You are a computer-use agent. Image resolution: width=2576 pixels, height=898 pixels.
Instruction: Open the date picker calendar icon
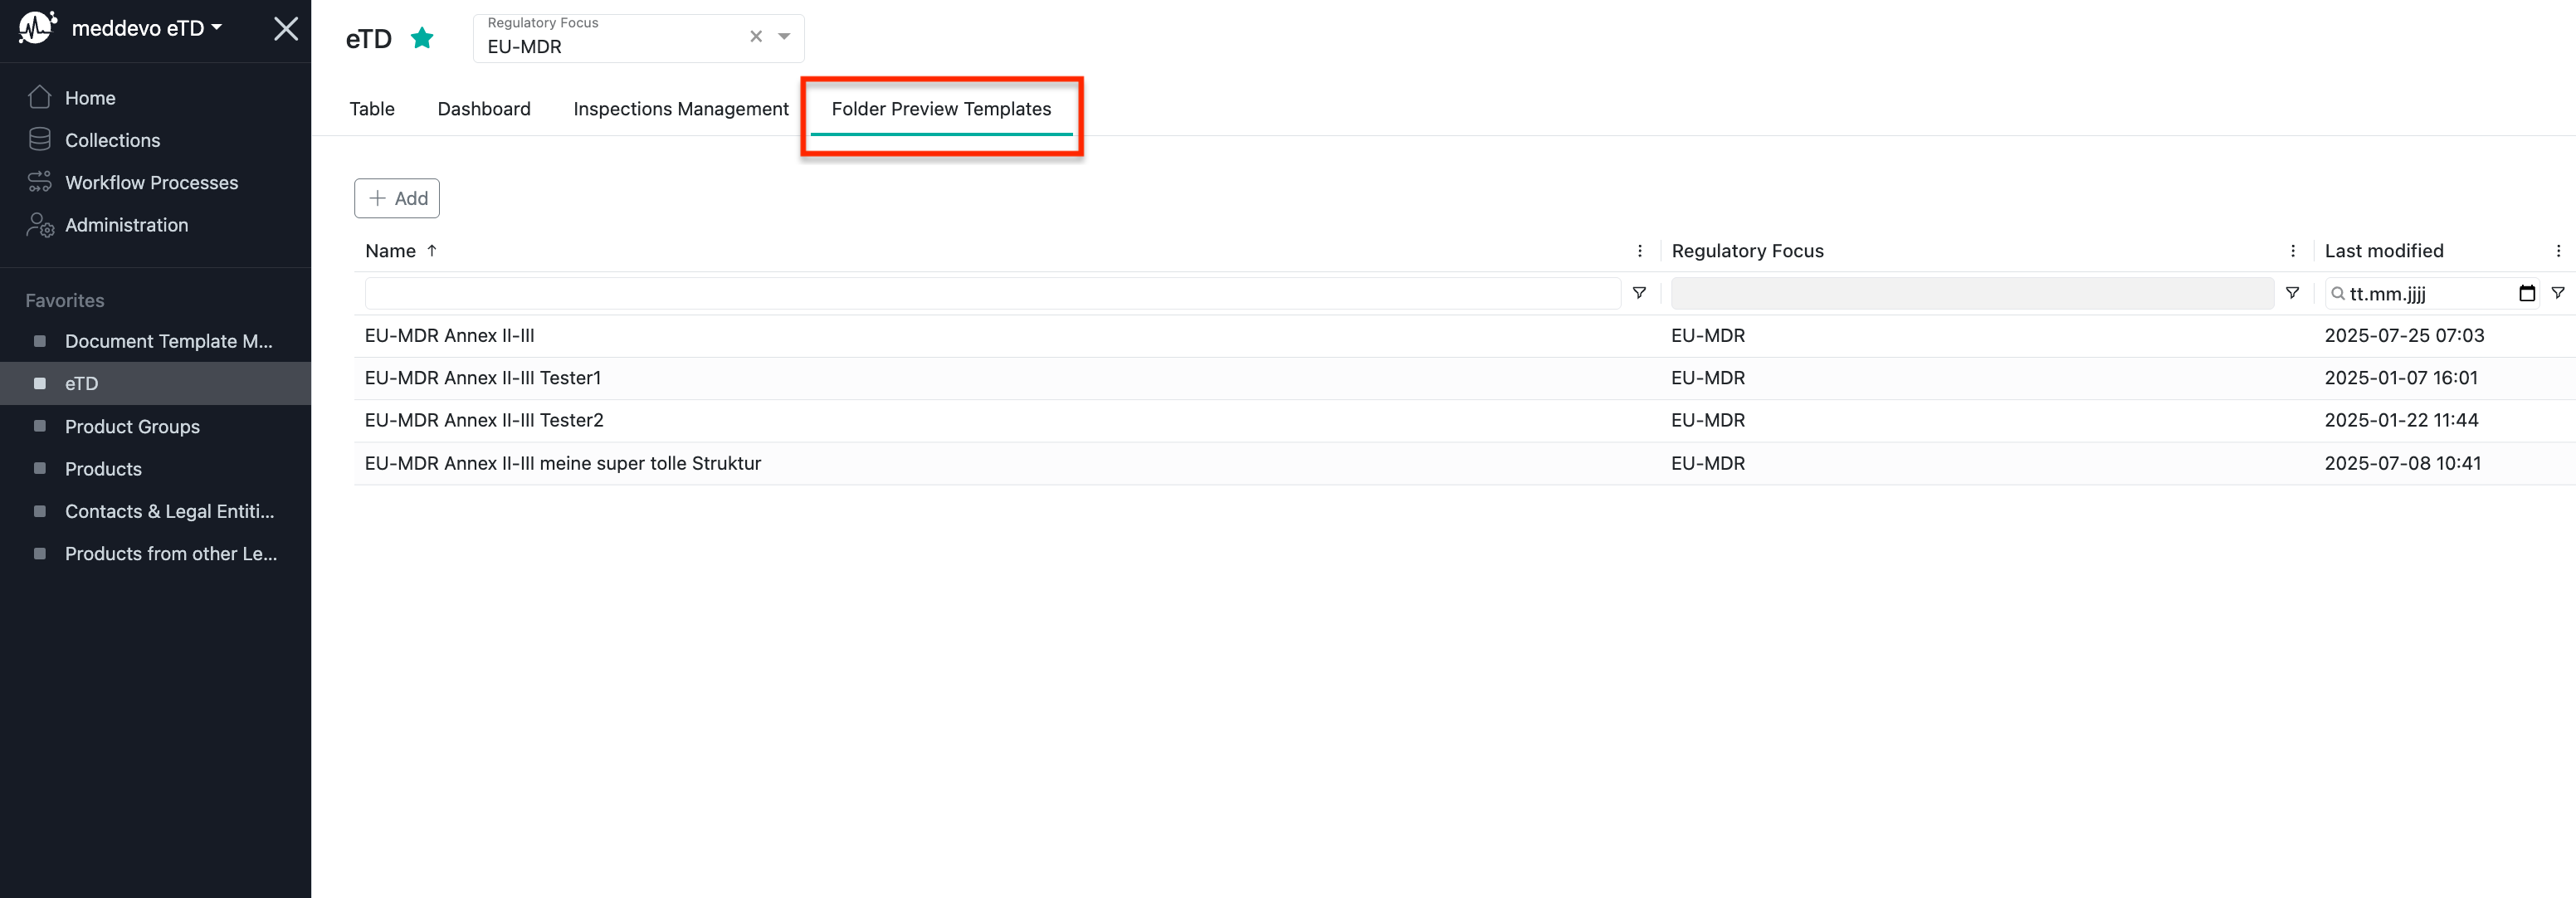click(2527, 293)
